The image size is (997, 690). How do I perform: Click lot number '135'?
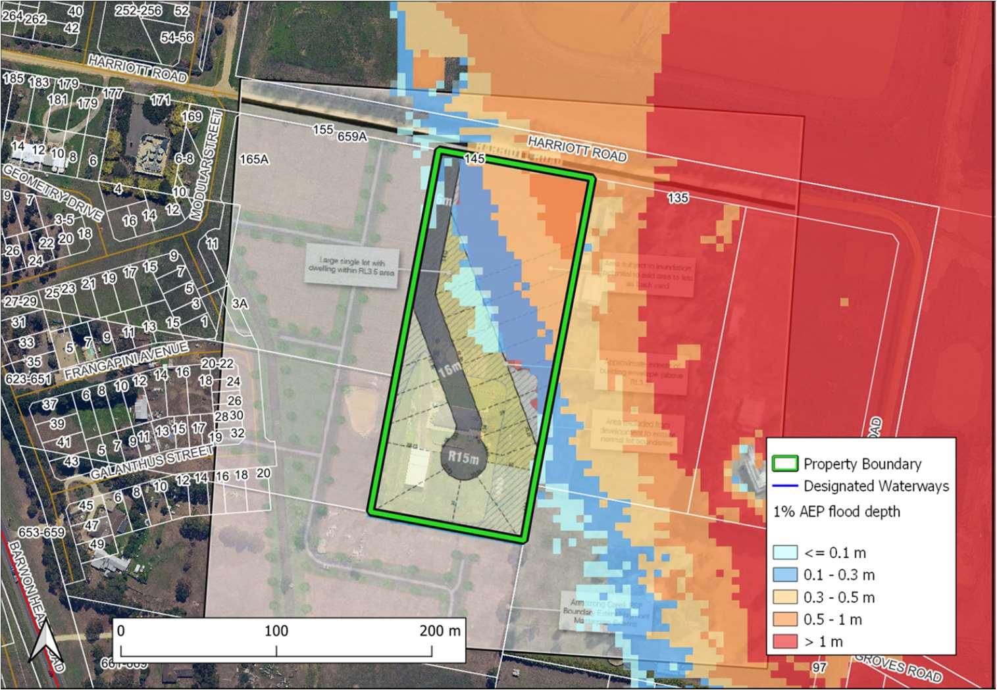pos(678,197)
